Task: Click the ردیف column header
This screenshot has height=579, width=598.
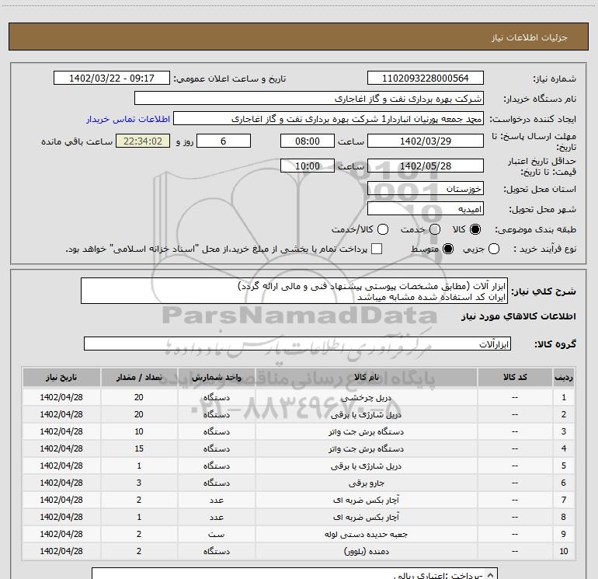Action: [564, 378]
